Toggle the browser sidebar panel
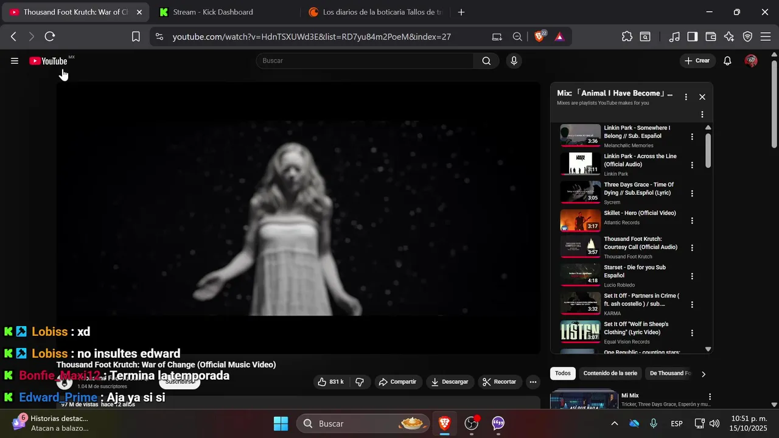 pos(693,36)
